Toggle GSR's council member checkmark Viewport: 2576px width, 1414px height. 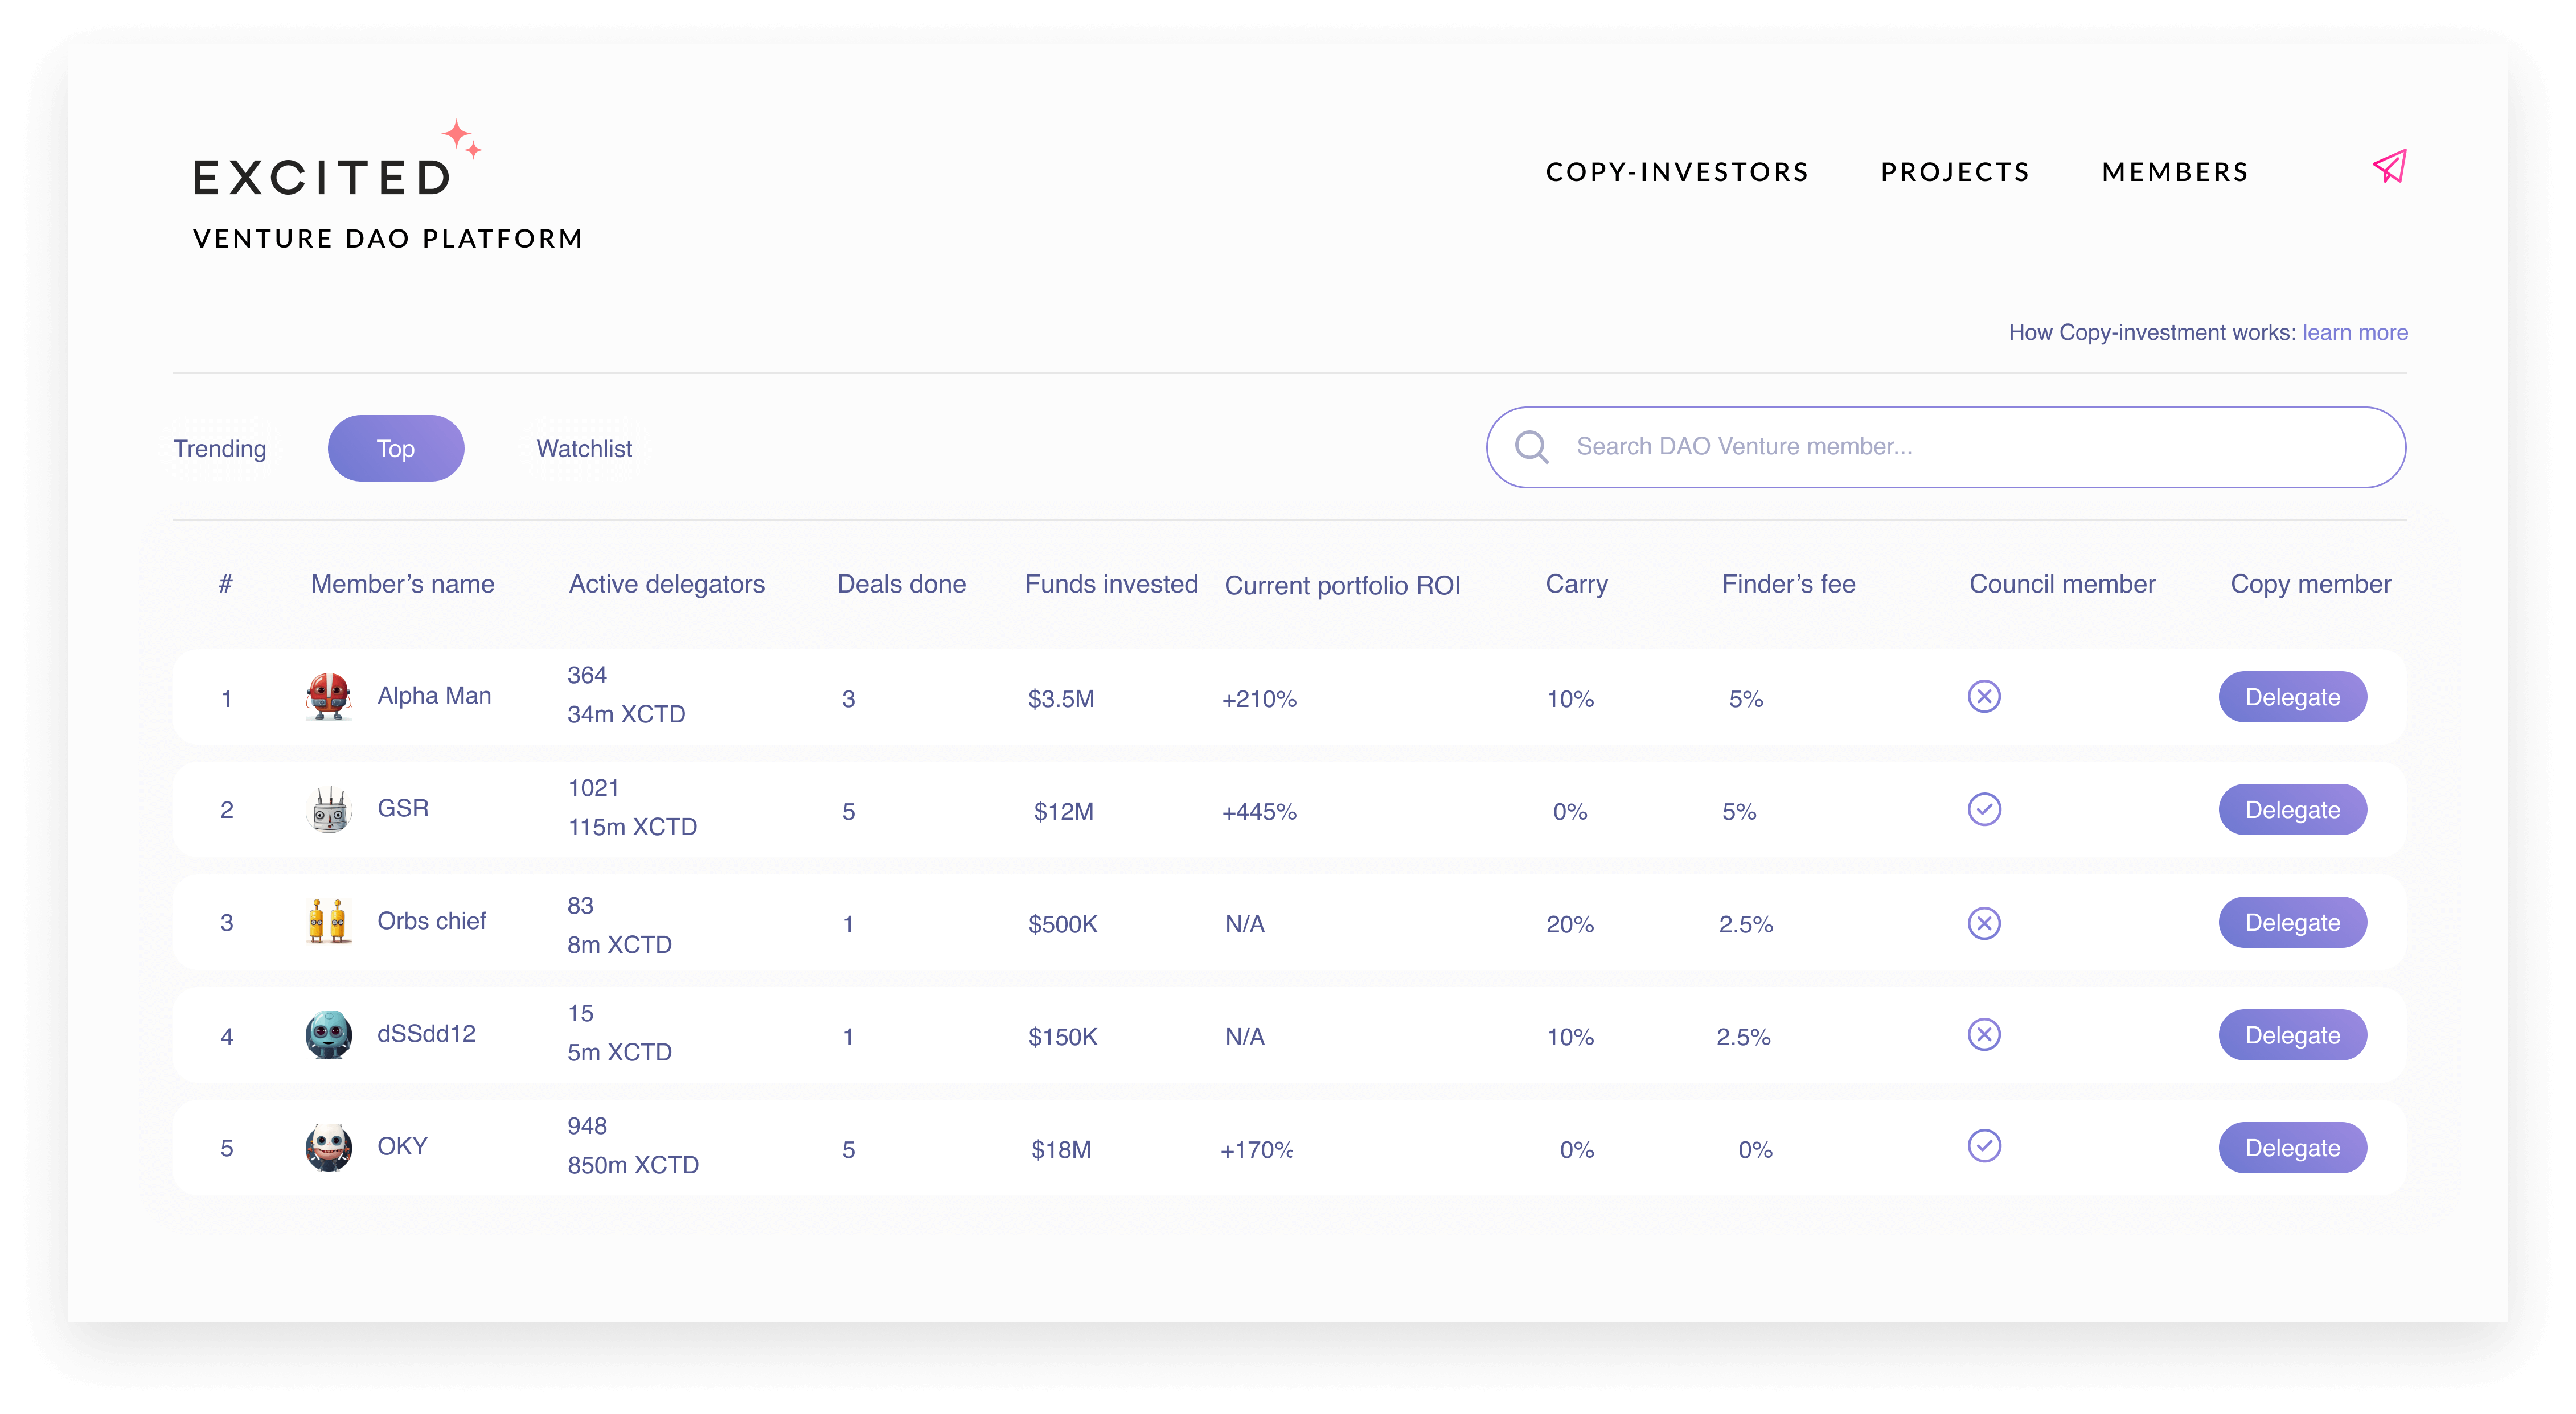click(1984, 809)
